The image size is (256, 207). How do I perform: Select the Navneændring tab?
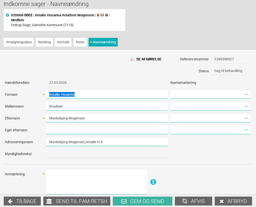[x=103, y=42]
